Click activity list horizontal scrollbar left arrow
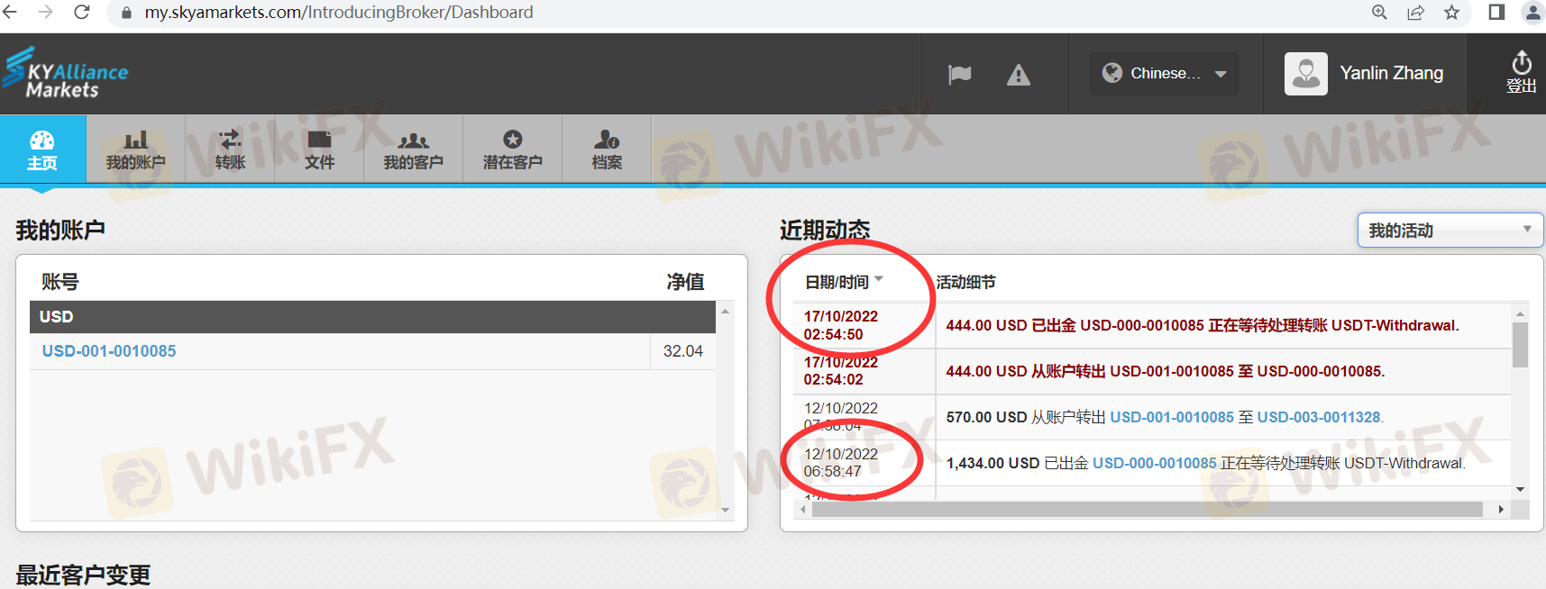 coord(803,510)
